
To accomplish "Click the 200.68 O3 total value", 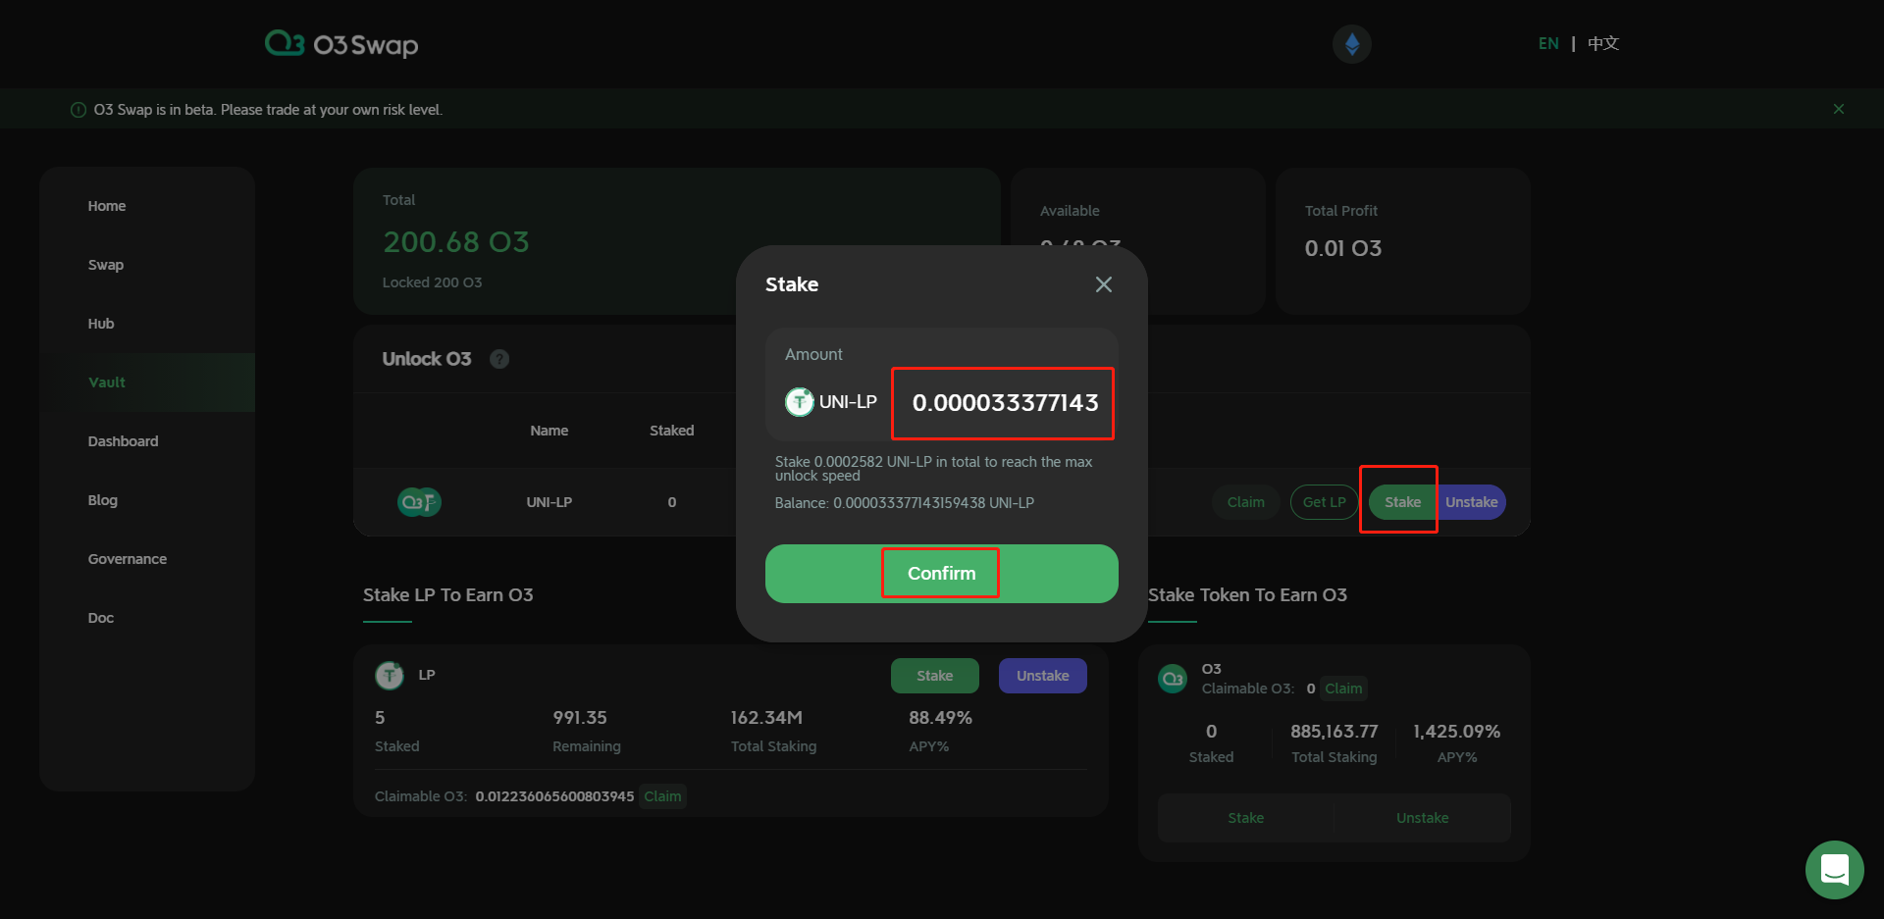I will click(456, 241).
